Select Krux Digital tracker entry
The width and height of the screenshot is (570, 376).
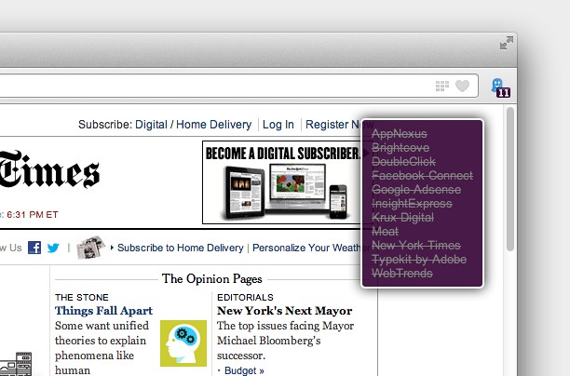tap(402, 218)
